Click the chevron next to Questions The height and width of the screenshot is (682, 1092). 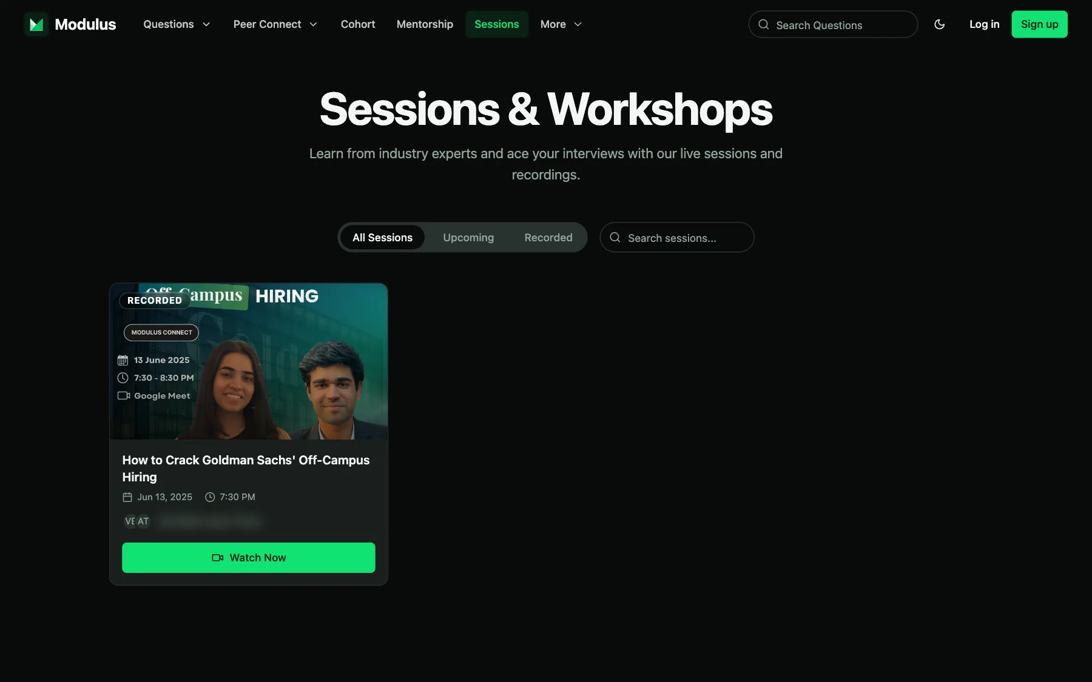(206, 24)
